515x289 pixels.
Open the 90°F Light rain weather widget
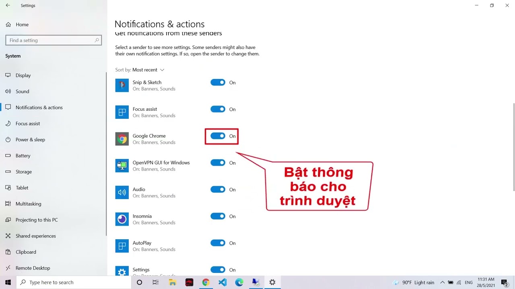click(414, 283)
